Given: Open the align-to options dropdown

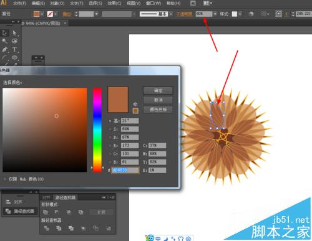Looking at the screenshot, I should [x=265, y=14].
